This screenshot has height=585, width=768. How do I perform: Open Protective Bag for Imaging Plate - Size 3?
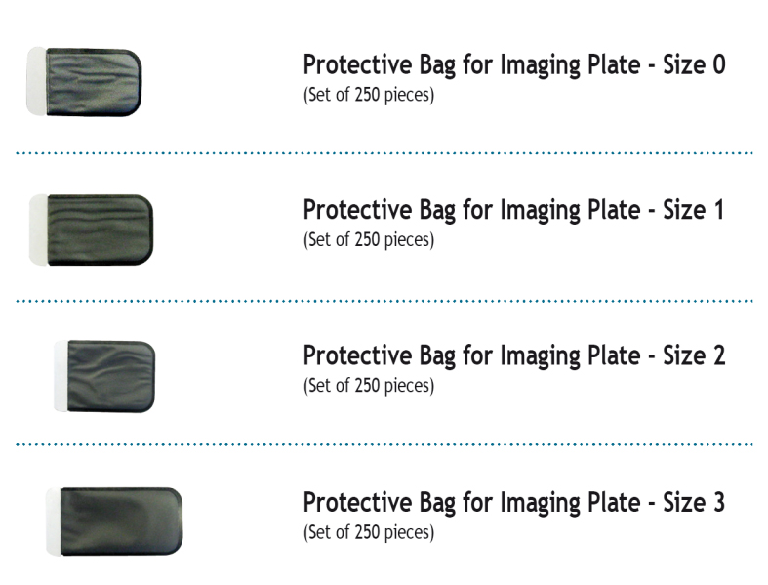pyautogui.click(x=514, y=502)
